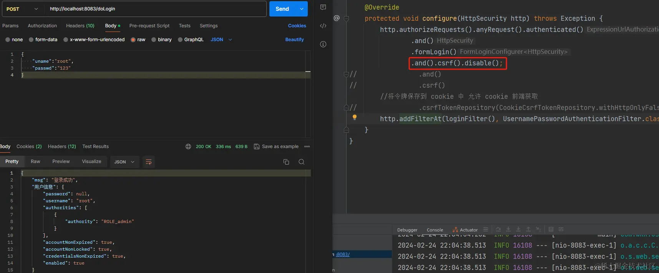The width and height of the screenshot is (659, 273).
Task: Click Beautify to format the body
Action: pyautogui.click(x=294, y=40)
